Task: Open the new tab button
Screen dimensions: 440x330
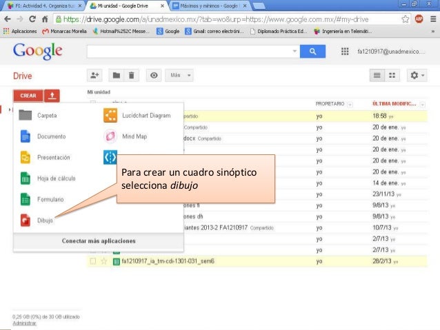Action: [259, 6]
